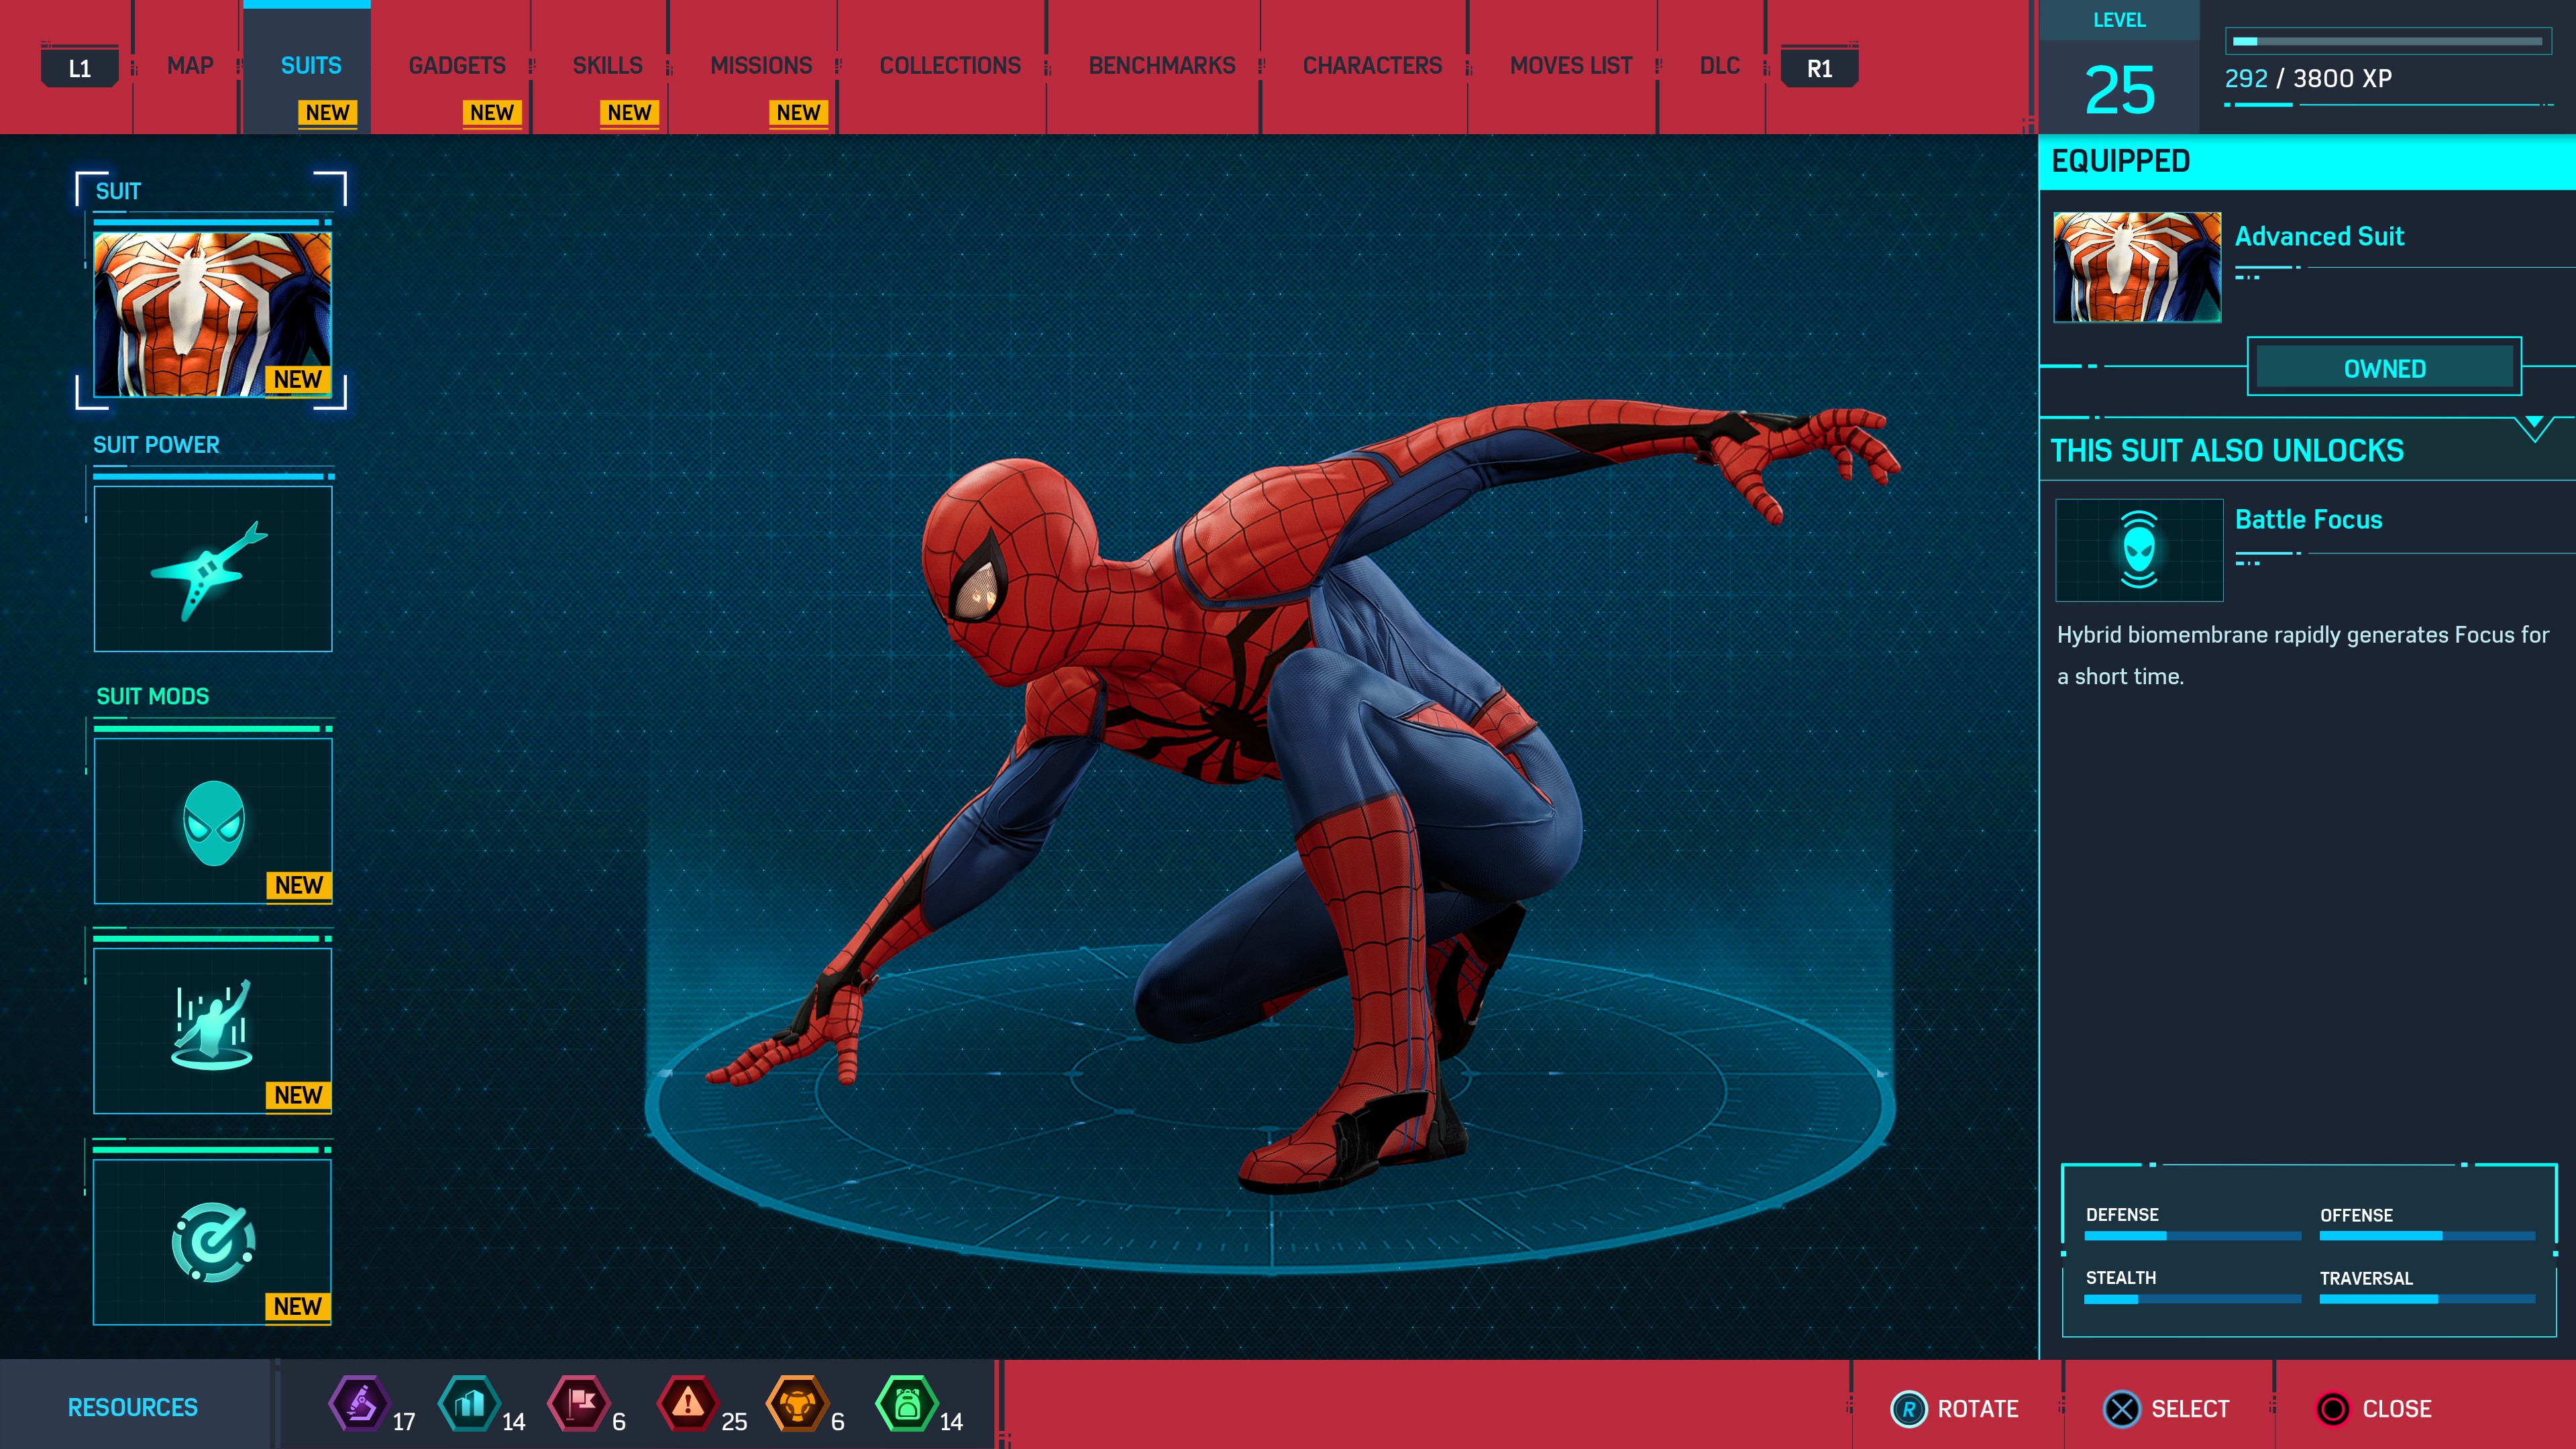Click the SELECT cross button icon
Viewport: 2576px width, 1449px height.
point(2121,1409)
